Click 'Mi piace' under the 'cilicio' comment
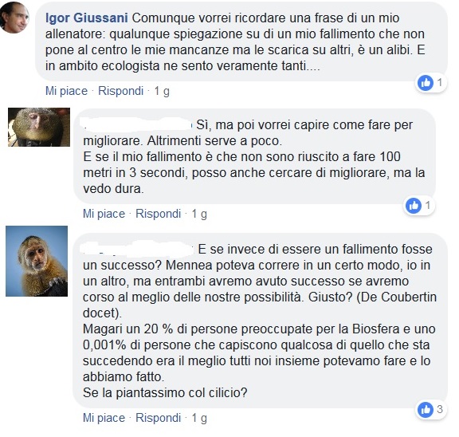 (104, 418)
